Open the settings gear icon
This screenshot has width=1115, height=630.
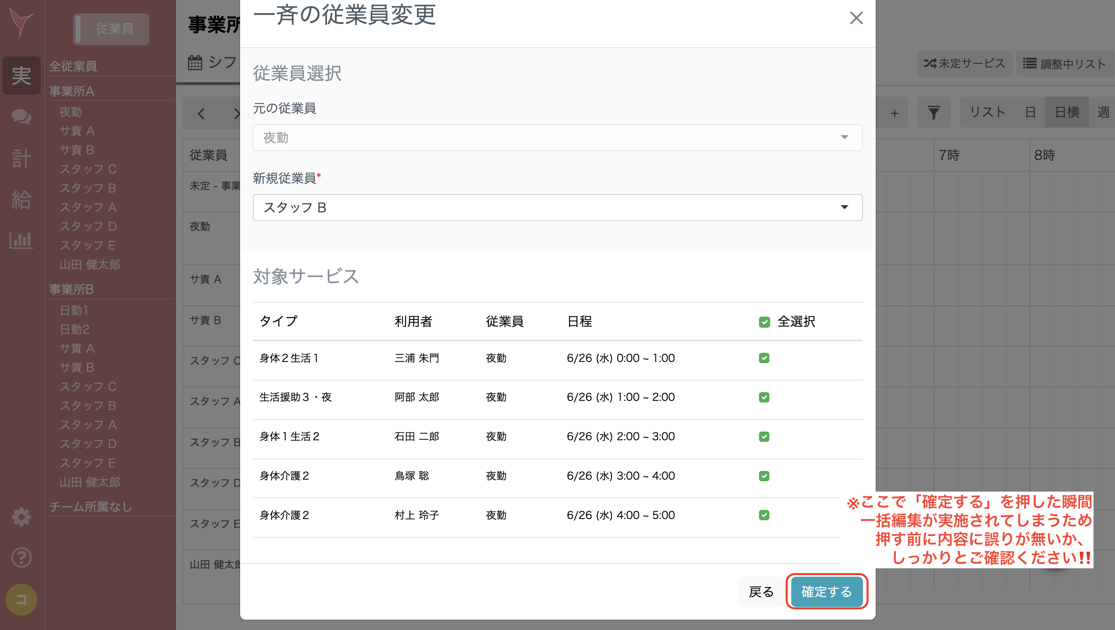tap(21, 517)
